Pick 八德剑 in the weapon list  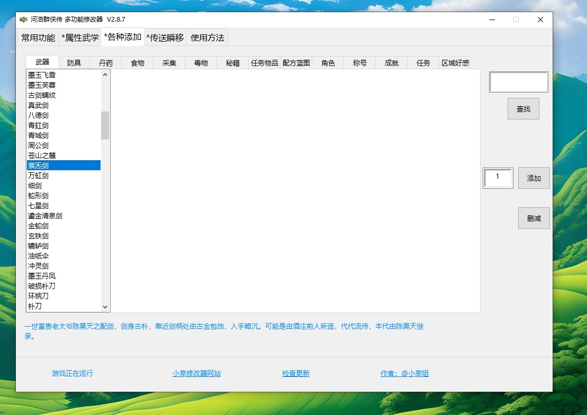click(64, 116)
